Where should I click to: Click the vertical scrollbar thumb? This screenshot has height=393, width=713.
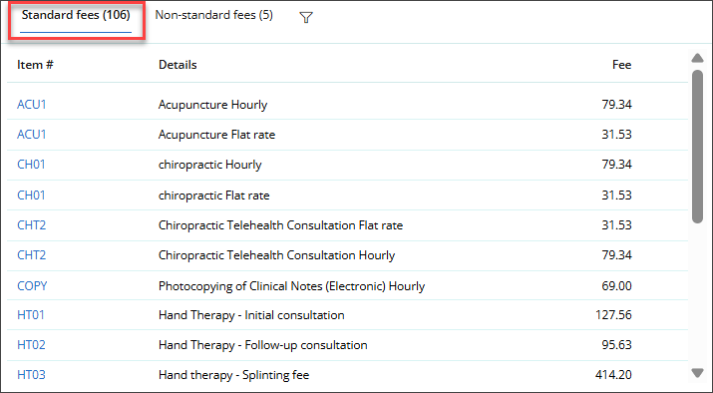pyautogui.click(x=697, y=147)
